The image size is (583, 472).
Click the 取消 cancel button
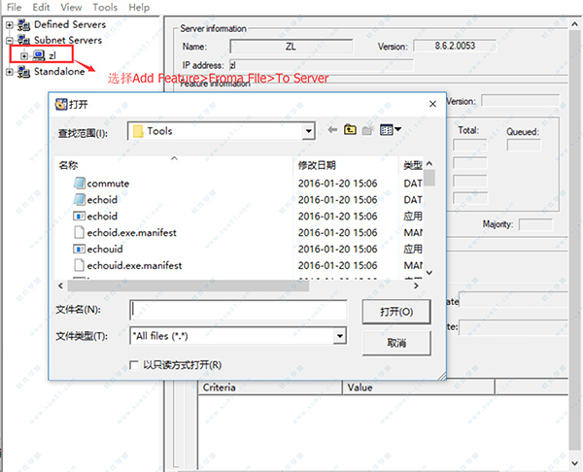coord(395,343)
